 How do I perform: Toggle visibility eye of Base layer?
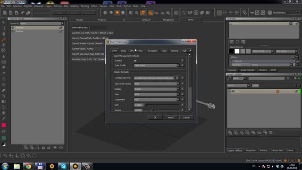[233, 91]
